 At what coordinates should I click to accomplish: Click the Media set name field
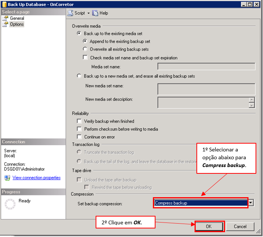click(206, 67)
